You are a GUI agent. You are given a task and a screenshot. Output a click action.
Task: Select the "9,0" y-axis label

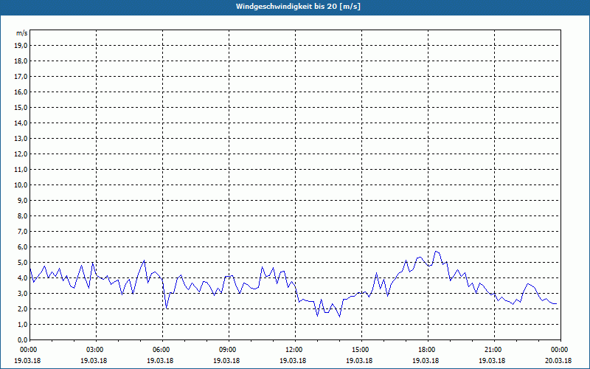tap(23, 200)
